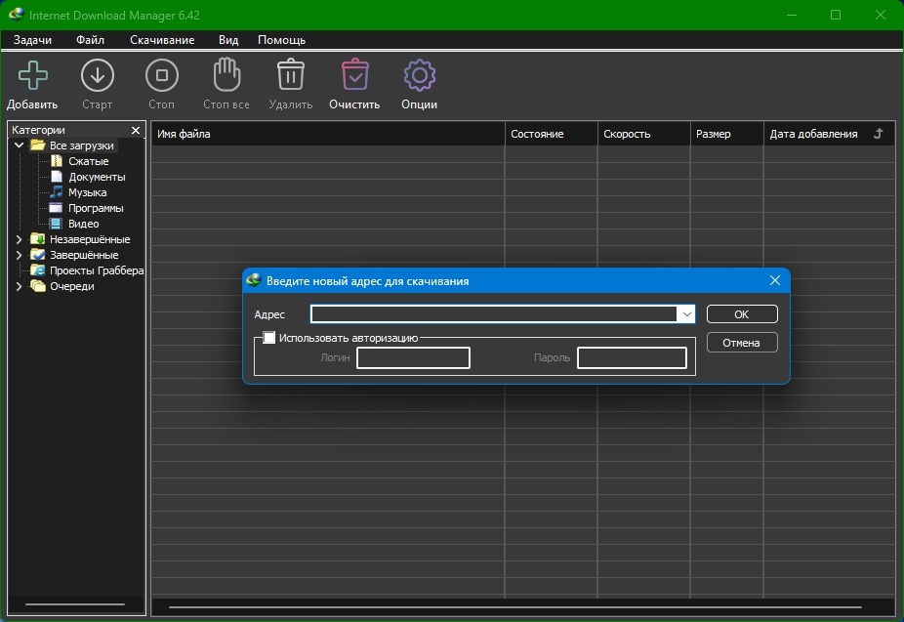Select Музыка category label

87,192
